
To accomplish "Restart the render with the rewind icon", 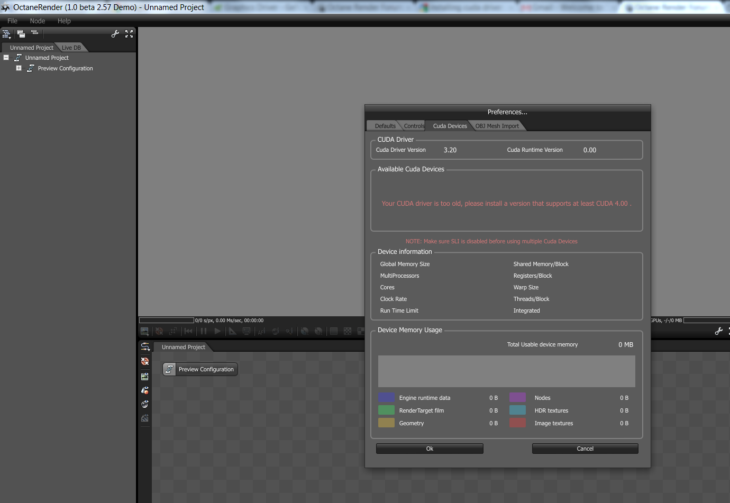I will point(188,331).
